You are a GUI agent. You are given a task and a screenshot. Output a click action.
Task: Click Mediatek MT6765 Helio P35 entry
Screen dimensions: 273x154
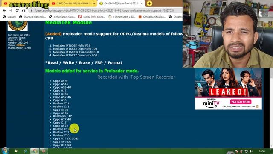72,46
